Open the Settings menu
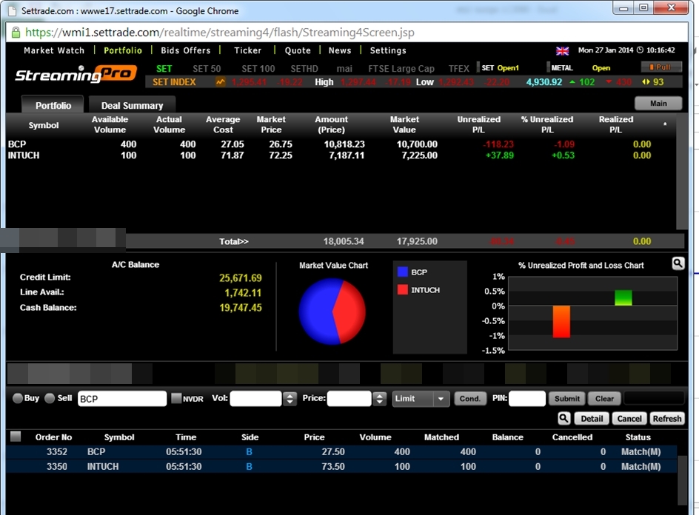The width and height of the screenshot is (699, 515). pyautogui.click(x=388, y=50)
